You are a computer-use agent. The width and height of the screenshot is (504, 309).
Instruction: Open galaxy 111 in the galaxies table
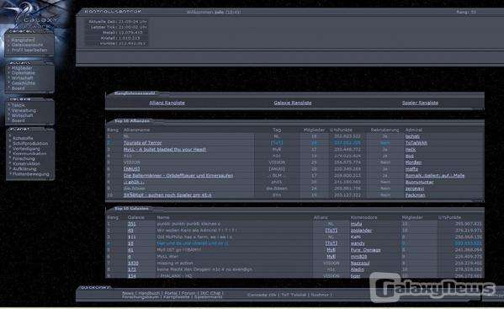pyautogui.click(x=131, y=237)
